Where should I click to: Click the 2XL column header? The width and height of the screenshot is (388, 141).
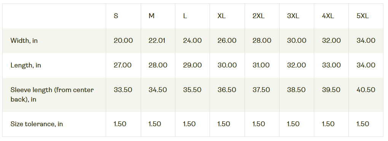click(x=258, y=16)
